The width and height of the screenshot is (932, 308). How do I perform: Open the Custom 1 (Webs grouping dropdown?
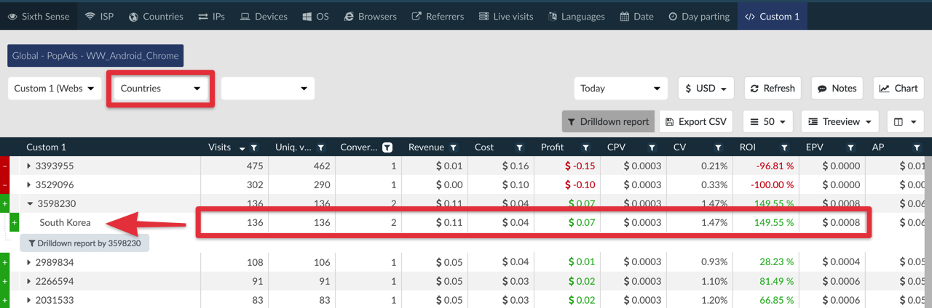pyautogui.click(x=55, y=88)
